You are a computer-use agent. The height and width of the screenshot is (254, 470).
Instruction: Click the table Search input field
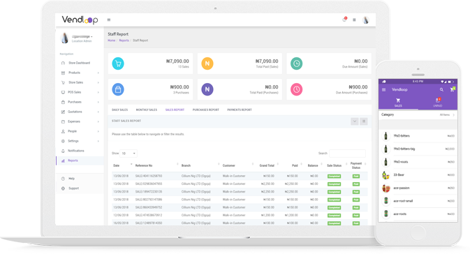(x=347, y=154)
